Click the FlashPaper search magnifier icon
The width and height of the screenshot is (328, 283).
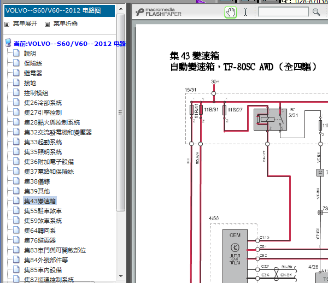pyautogui.click(x=316, y=12)
